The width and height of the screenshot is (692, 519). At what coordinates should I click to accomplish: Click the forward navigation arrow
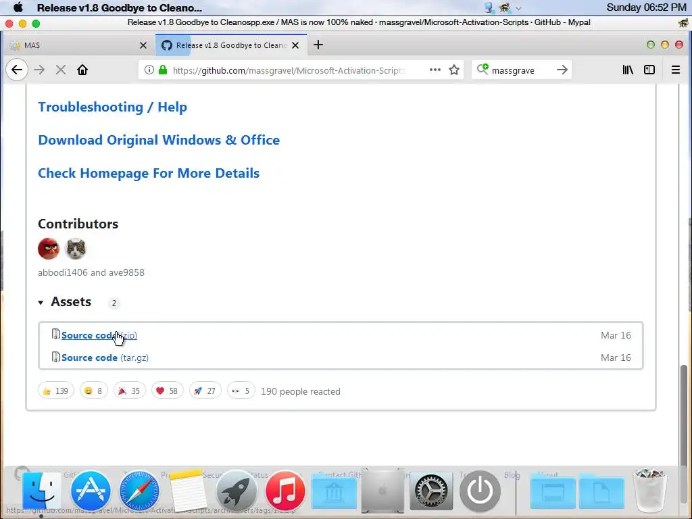(39, 70)
